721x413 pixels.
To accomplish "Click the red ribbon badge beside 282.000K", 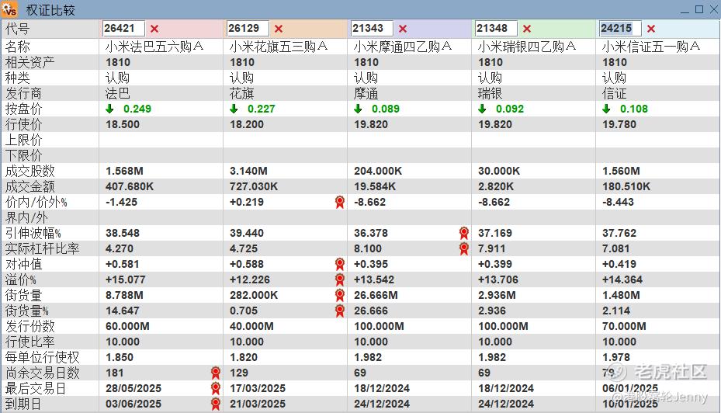I will coord(340,295).
